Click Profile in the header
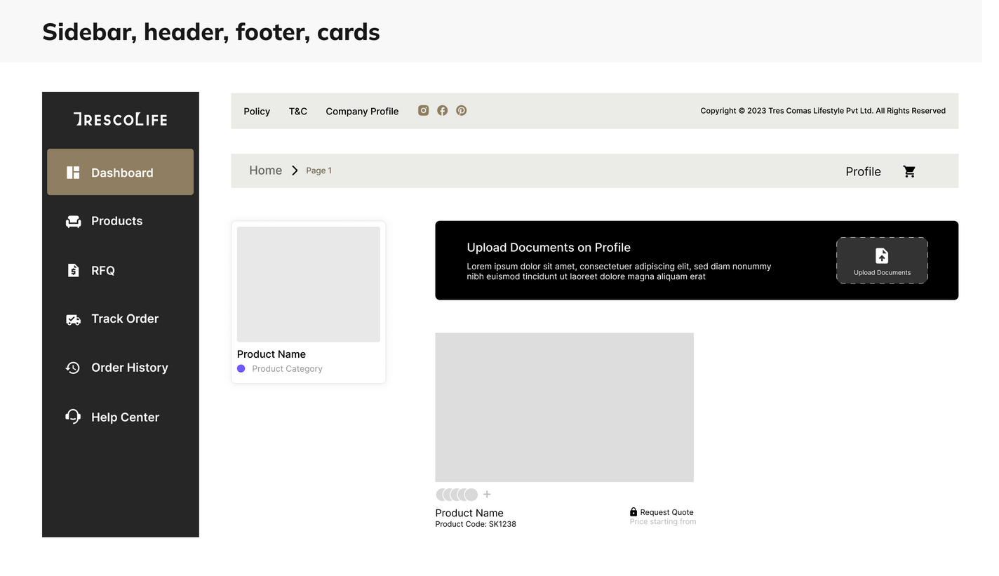 coord(863,172)
